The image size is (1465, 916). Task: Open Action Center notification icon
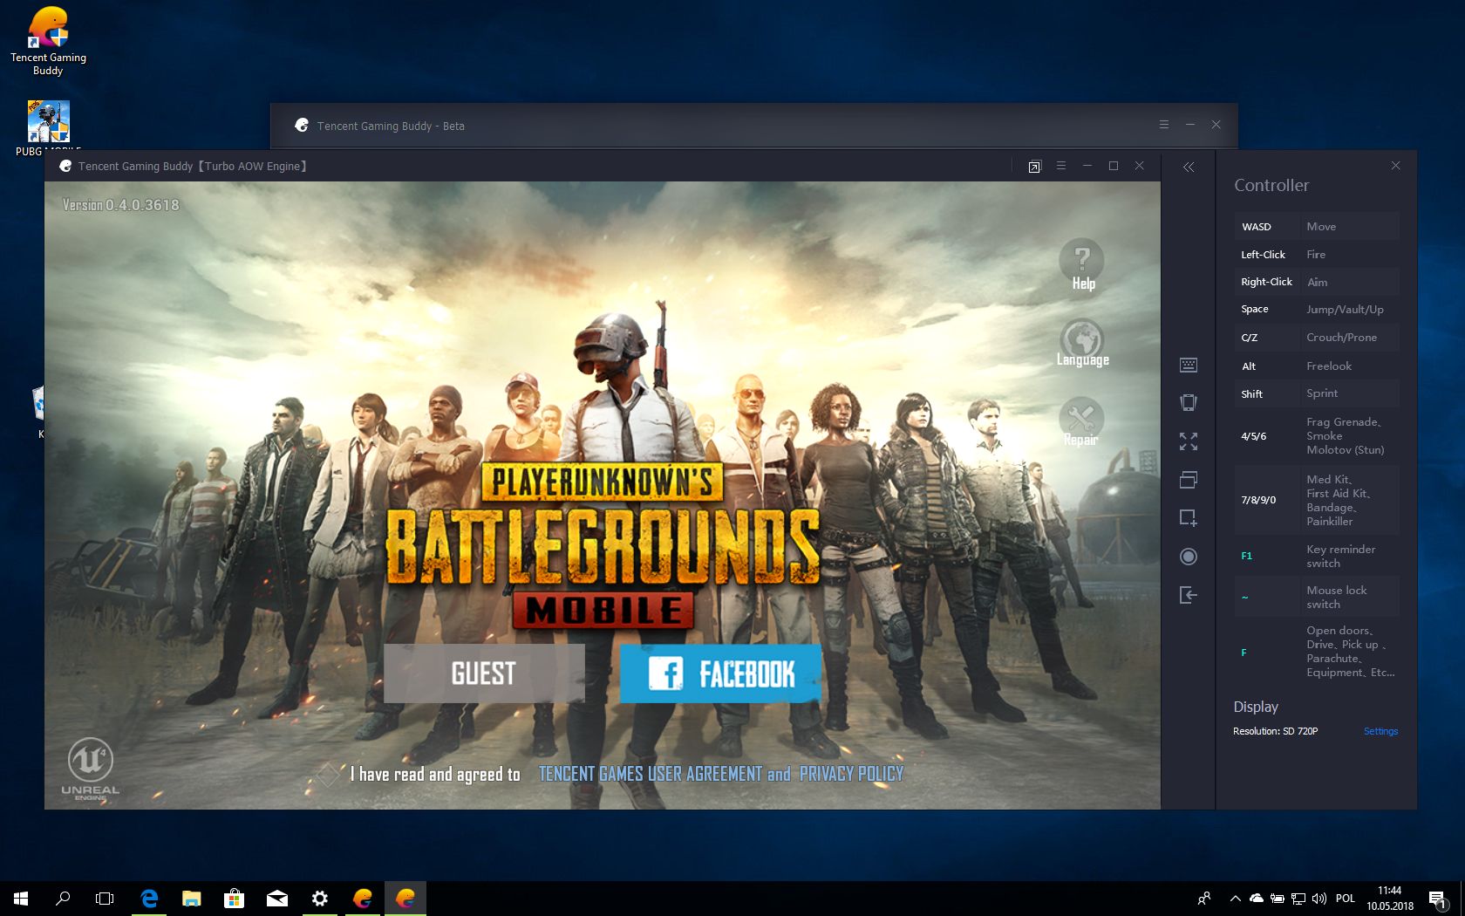[x=1438, y=898]
